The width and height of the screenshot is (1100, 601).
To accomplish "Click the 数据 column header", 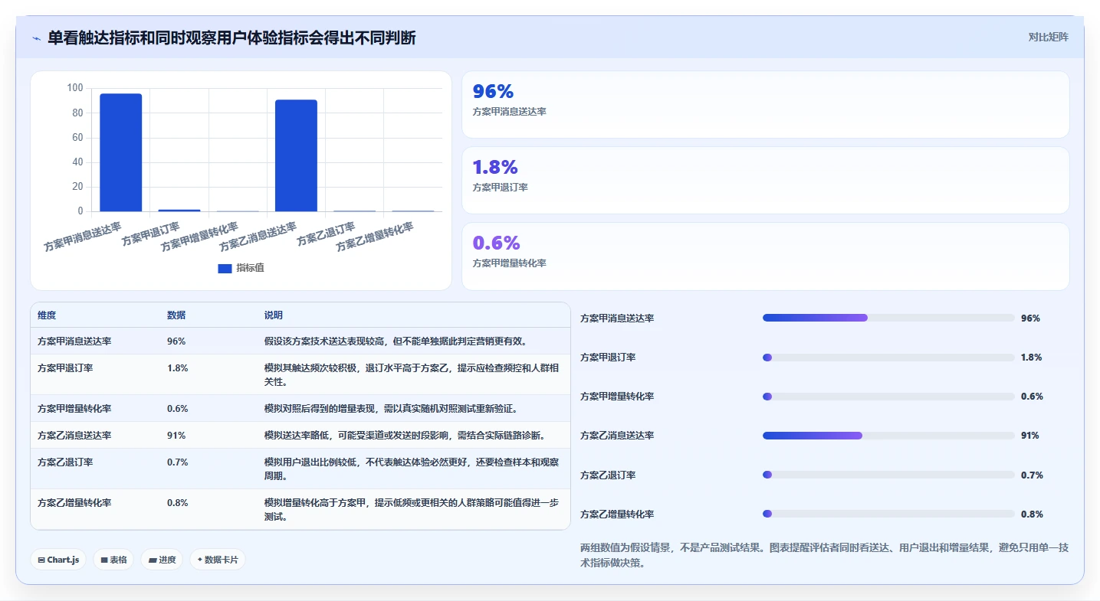I will 176,315.
